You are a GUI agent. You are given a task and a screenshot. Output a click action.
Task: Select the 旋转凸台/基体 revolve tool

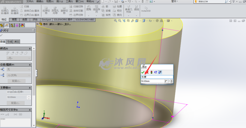tap(15, 10)
